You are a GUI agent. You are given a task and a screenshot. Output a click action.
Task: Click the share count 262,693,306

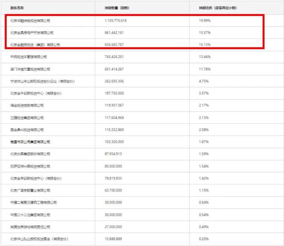(x=114, y=81)
